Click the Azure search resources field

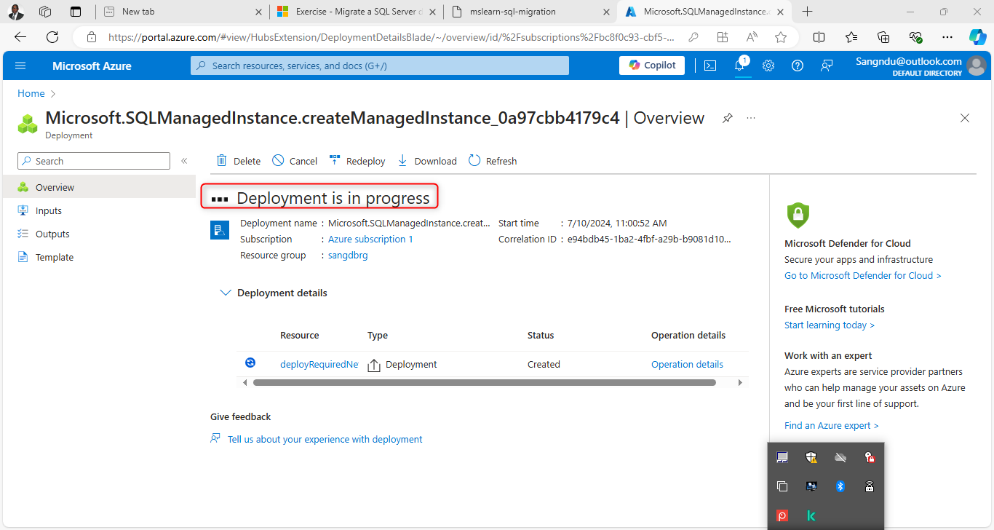coord(380,66)
